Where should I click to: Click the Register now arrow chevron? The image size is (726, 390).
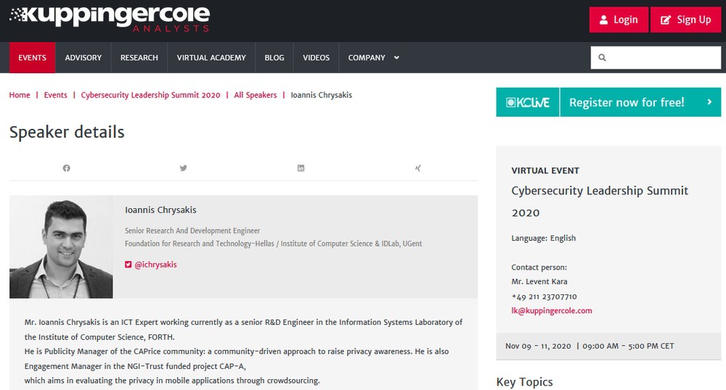709,102
